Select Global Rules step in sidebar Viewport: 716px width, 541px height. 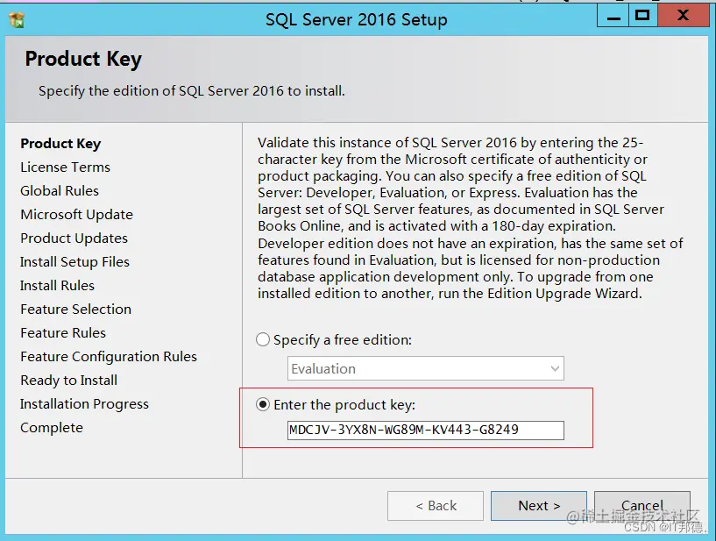[60, 190]
